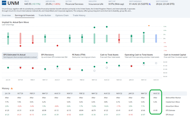Click the 14.6% actual earn move cell
The height and width of the screenshot is (117, 190).
tap(106, 106)
